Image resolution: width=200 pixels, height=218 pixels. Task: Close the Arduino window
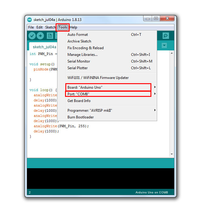tap(167, 18)
